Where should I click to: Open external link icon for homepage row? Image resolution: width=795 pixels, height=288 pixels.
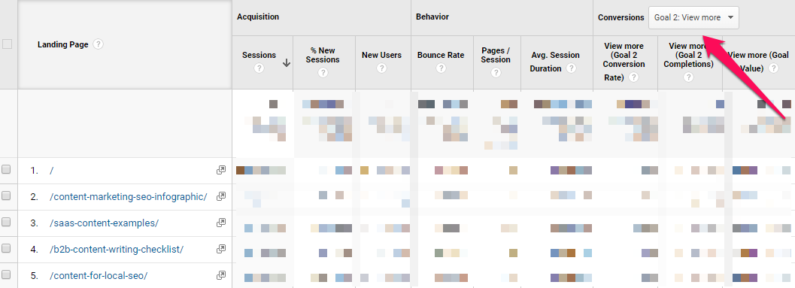221,171
